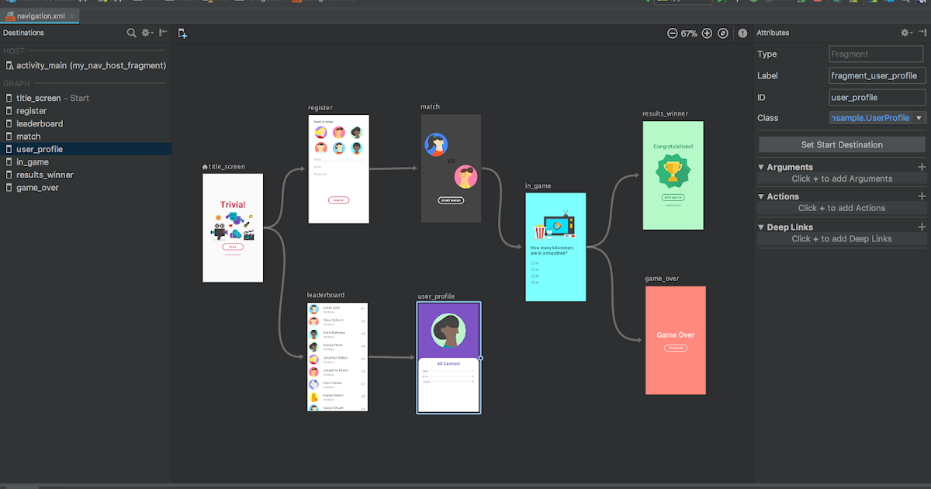
Task: Select title_screen in the destinations list
Action: (x=37, y=98)
